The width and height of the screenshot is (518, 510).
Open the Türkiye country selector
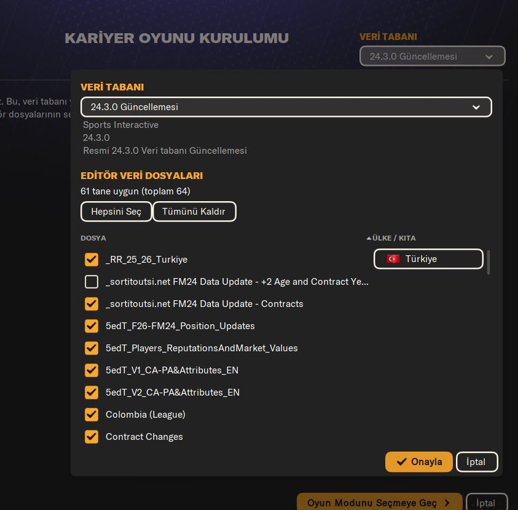point(428,259)
